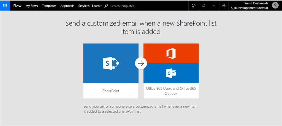Expand the Learn dropdown menu
282x126 pixels.
[x=97, y=6]
